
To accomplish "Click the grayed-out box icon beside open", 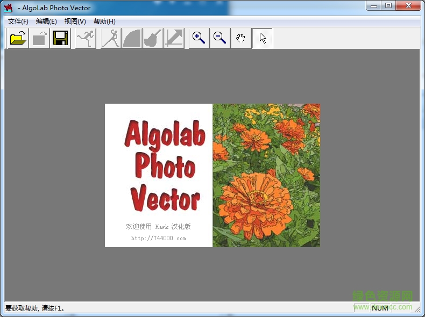I will 39,39.
